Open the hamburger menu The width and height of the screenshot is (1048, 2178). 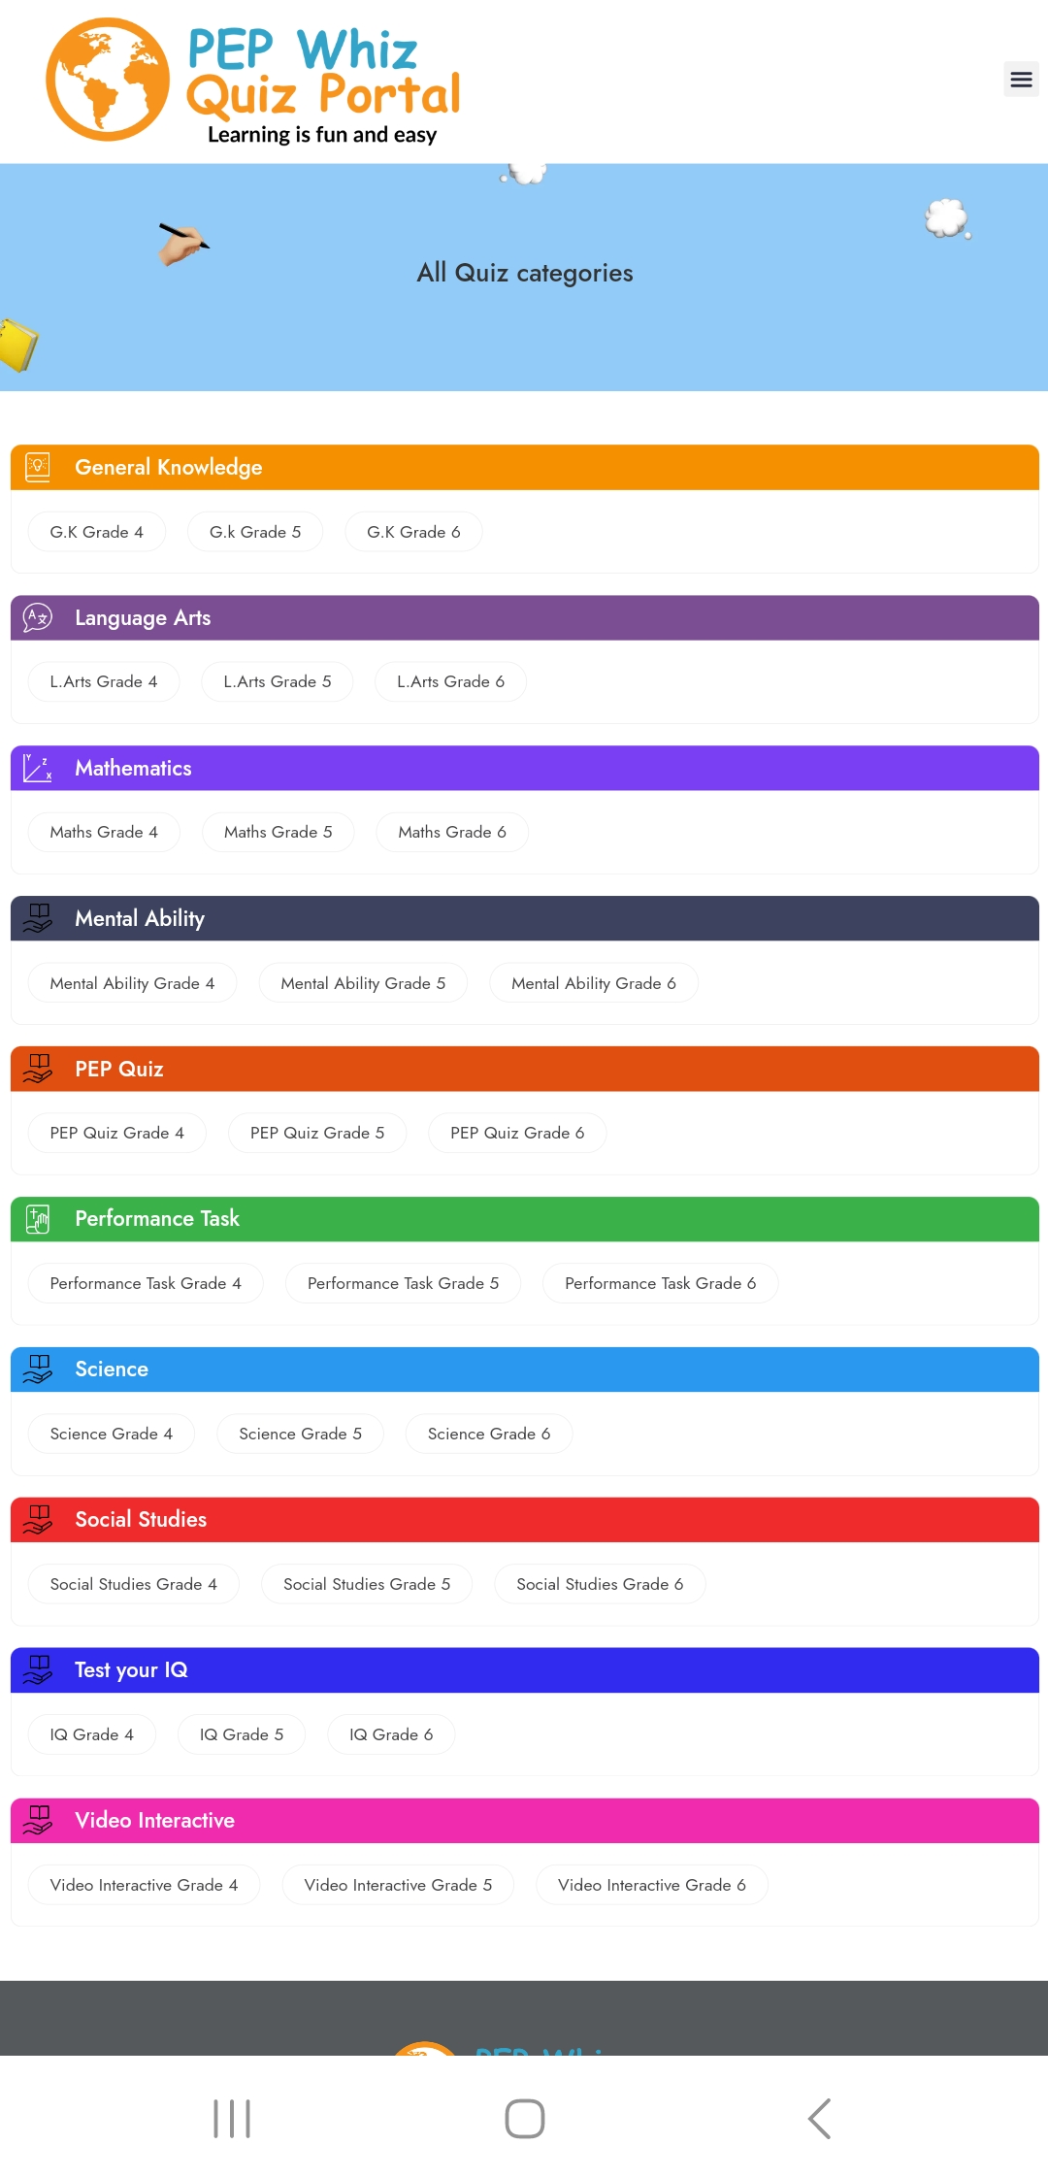(x=1021, y=80)
